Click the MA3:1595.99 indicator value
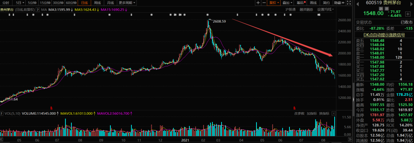 click(x=59, y=10)
